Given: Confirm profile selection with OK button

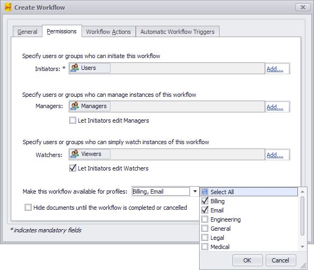Looking at the screenshot, I should click(x=247, y=260).
